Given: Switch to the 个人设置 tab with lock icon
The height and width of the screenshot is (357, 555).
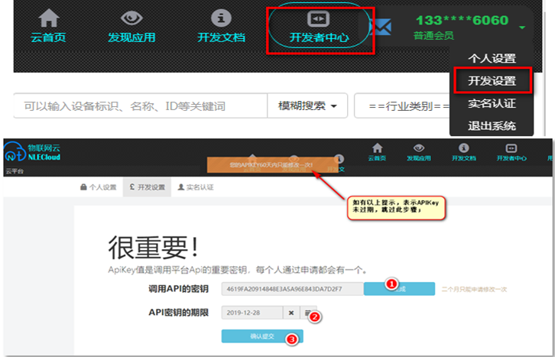Looking at the screenshot, I should 99,187.
